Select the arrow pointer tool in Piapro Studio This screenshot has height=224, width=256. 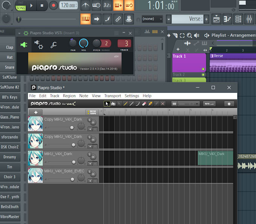pos(107,104)
